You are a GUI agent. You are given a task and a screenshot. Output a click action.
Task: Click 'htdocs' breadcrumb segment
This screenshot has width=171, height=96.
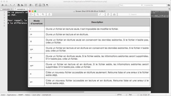coord(28,95)
